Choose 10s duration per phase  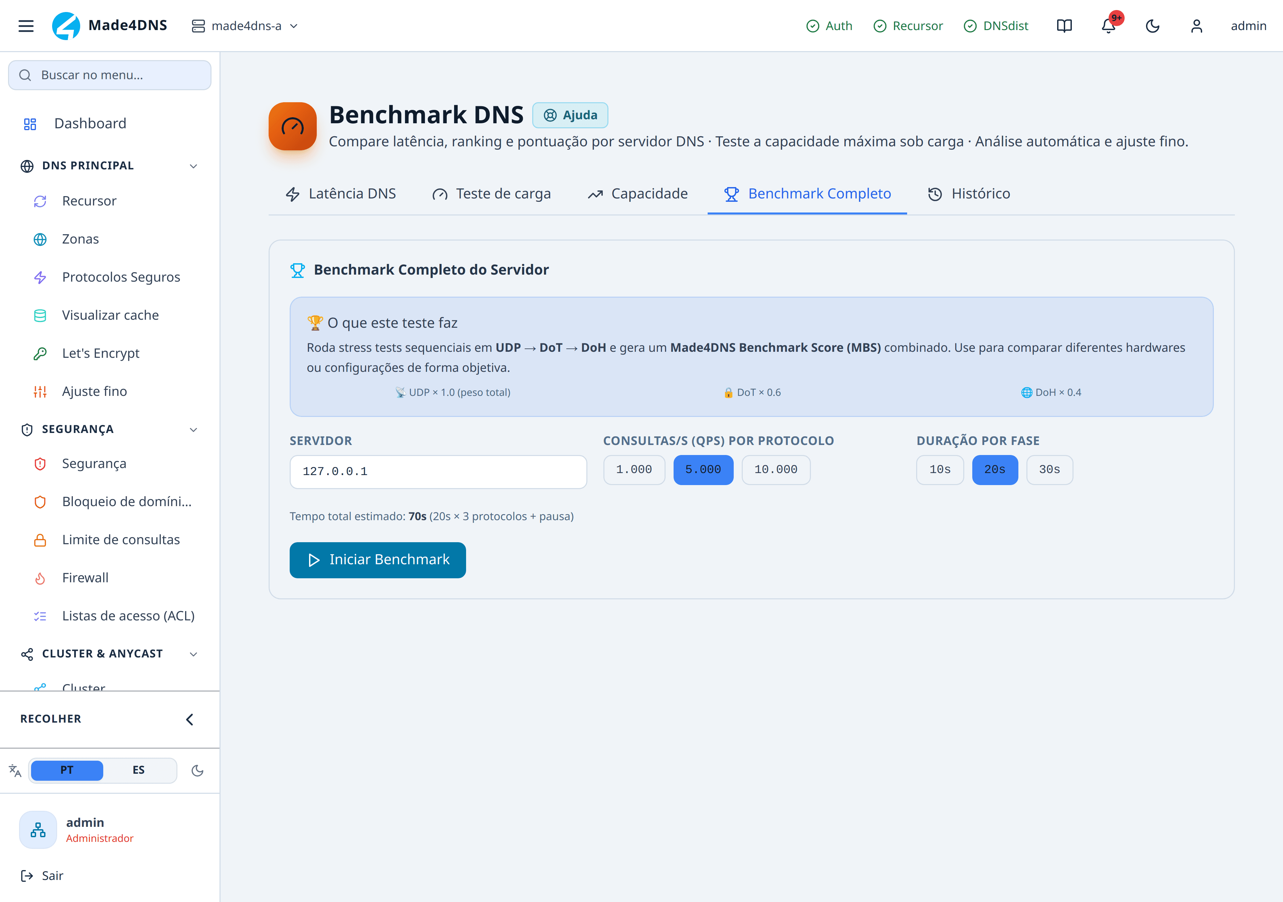coord(940,469)
